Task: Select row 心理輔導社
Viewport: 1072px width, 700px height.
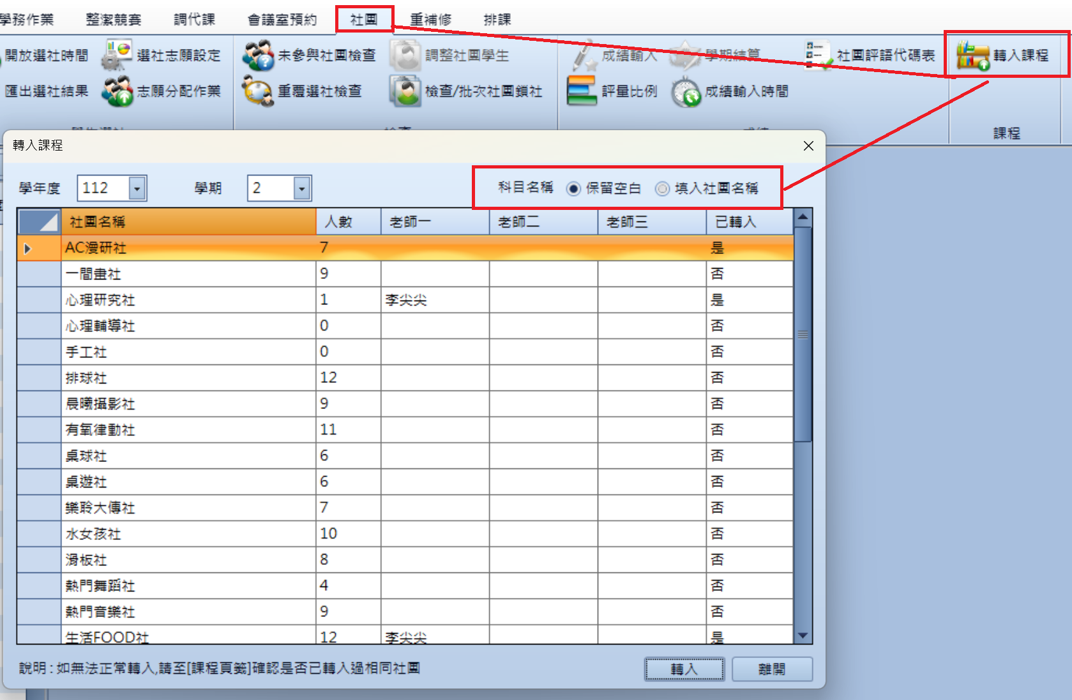Action: (405, 326)
